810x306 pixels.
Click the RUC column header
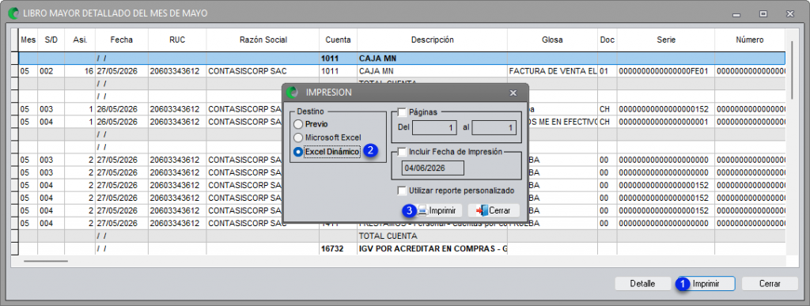coord(176,40)
